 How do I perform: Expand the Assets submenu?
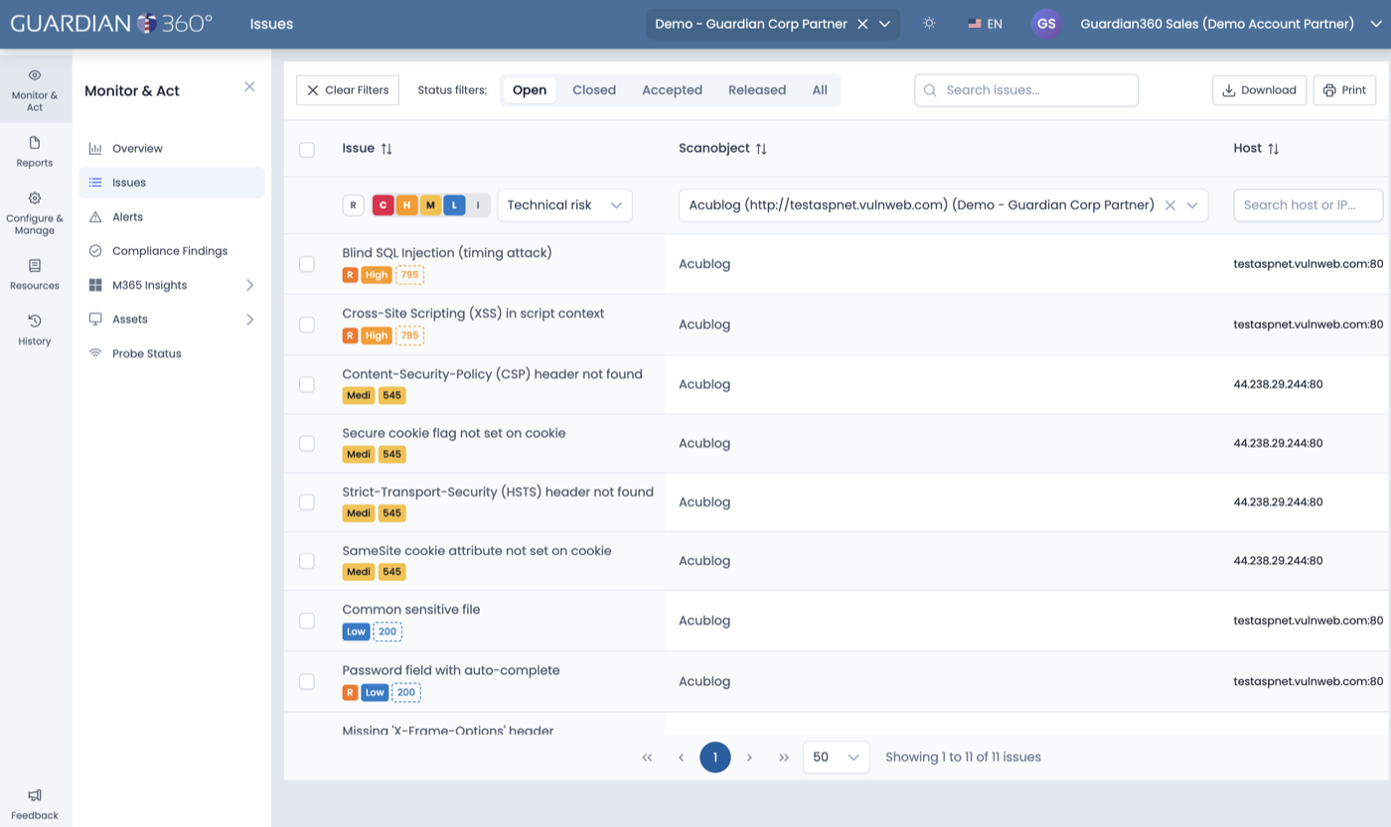249,320
